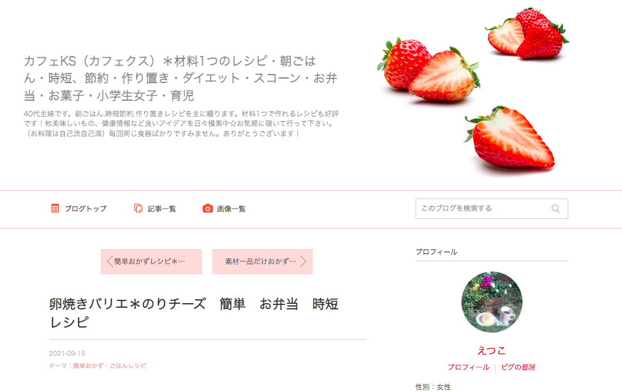Image resolution: width=622 pixels, height=392 pixels.
Task: Open the ピグの部屋 link
Action: 519,368
